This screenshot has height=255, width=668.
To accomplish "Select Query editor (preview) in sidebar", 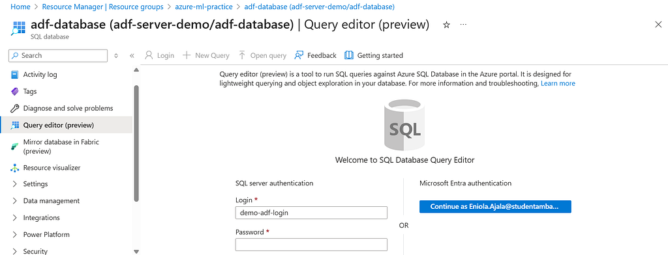I will [x=67, y=125].
